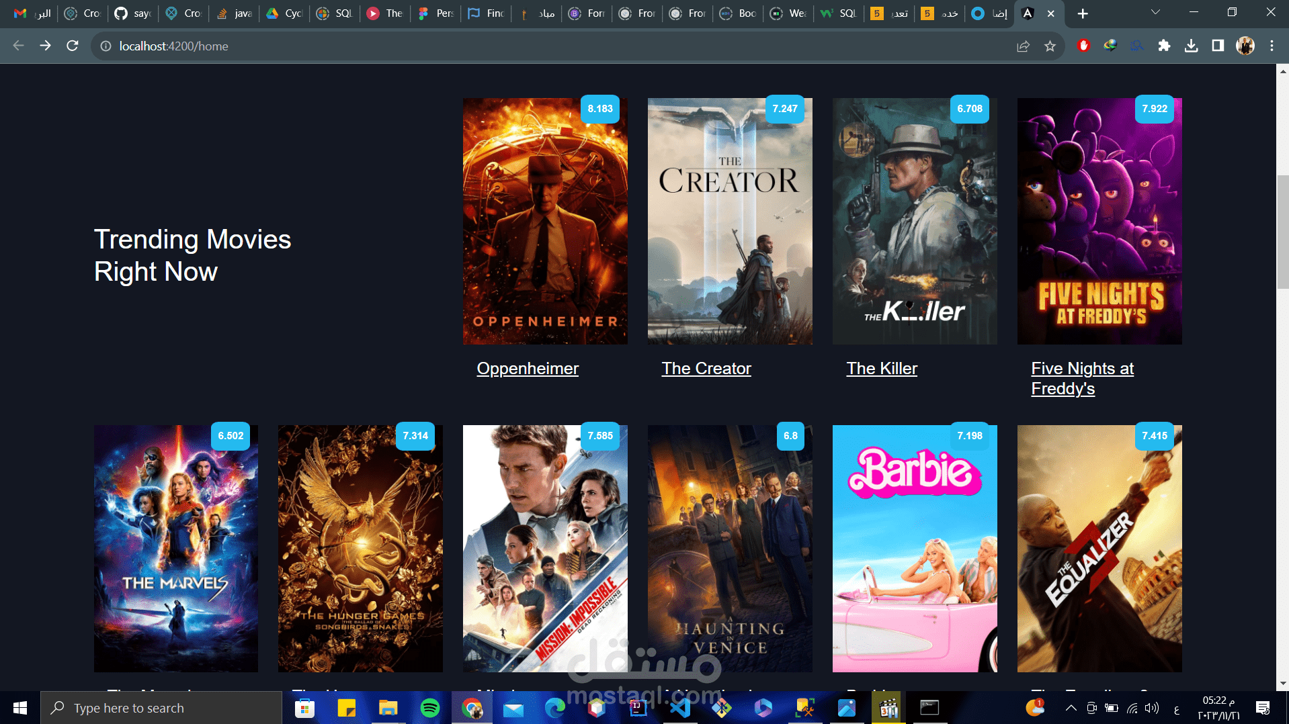
Task: Switch to the YouTube 'The' tab
Action: point(385,13)
